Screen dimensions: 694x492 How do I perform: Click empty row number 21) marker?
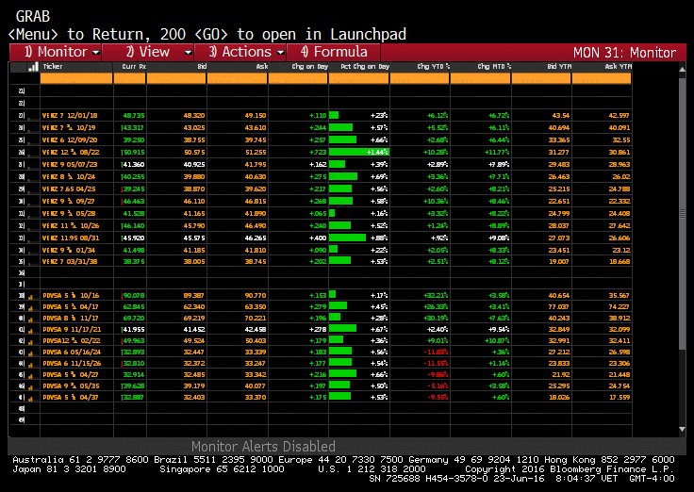[22, 91]
